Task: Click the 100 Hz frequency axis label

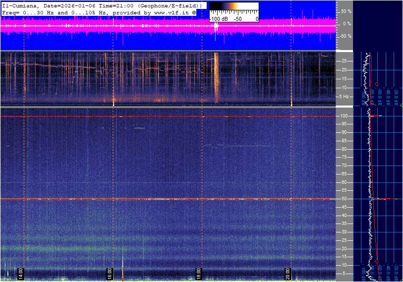Action: 344,116
